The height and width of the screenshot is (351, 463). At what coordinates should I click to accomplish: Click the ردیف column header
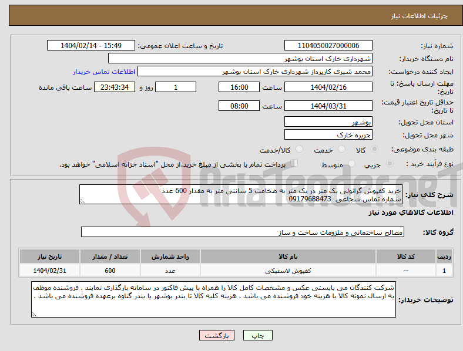[x=444, y=256]
